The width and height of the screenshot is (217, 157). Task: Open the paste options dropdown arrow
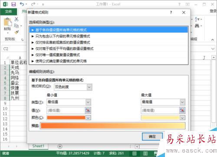pos(8,33)
